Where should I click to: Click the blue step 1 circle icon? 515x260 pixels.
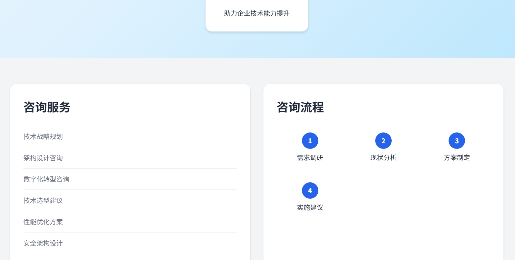tap(310, 141)
